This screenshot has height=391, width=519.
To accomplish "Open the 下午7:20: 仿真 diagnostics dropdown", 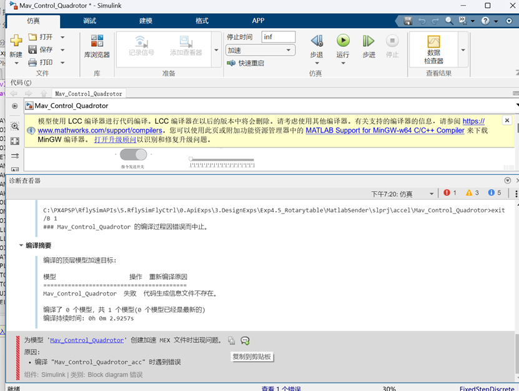I will [x=402, y=194].
